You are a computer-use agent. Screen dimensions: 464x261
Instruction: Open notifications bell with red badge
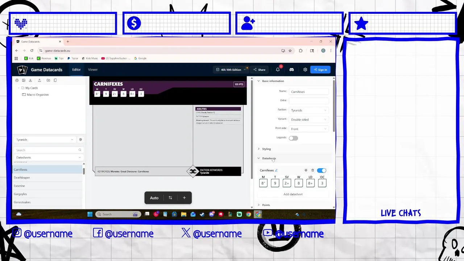(278, 69)
